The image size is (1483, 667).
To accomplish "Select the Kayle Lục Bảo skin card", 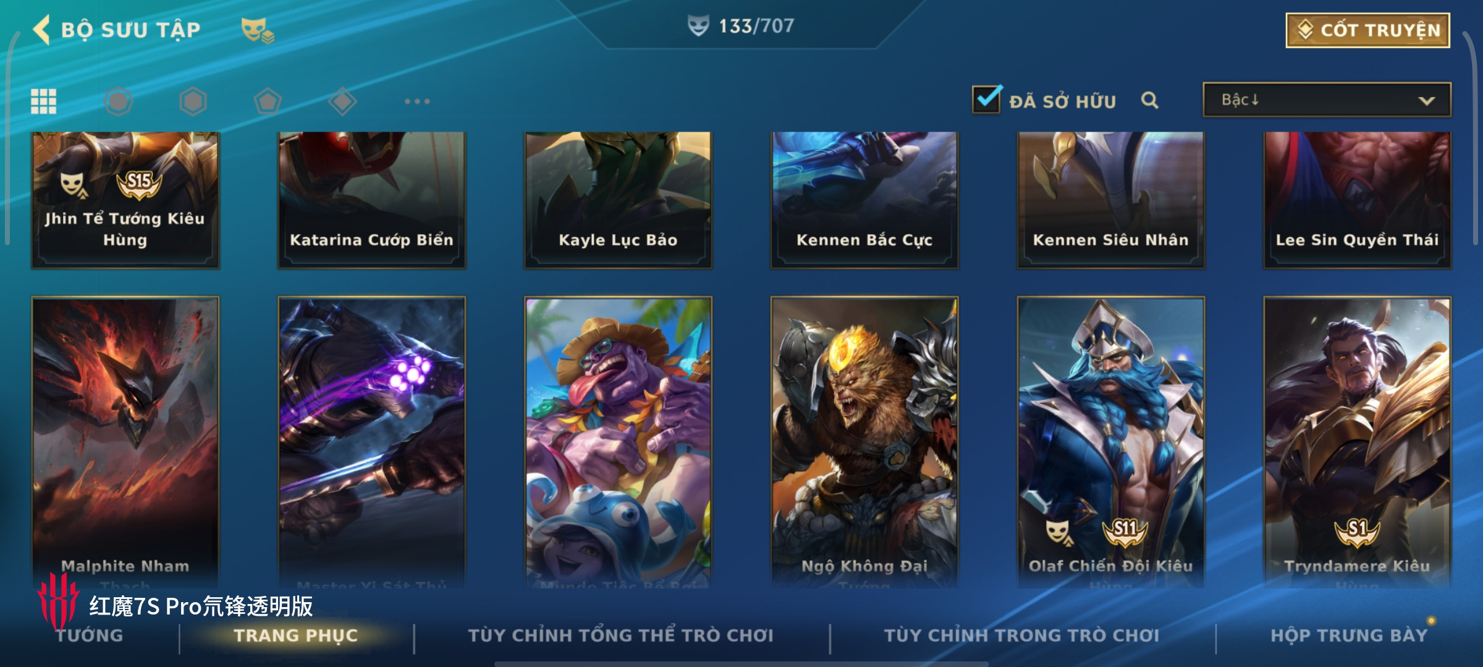I will (x=618, y=199).
